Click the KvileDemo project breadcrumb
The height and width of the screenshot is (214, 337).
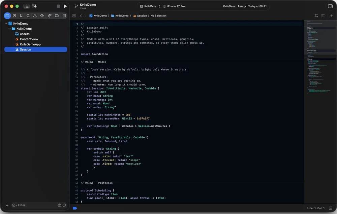point(98,16)
